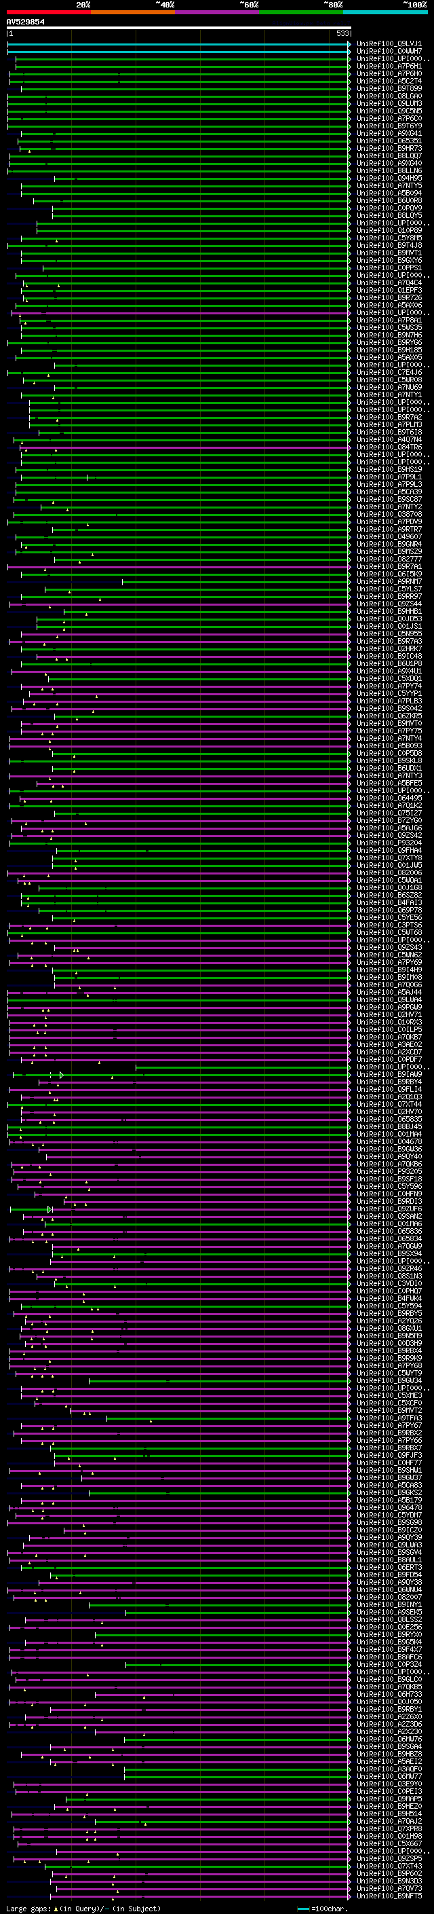434x1914 pixels.
Task: Select the UniRef100_A7Q4C4 row label
Action: (x=389, y=282)
